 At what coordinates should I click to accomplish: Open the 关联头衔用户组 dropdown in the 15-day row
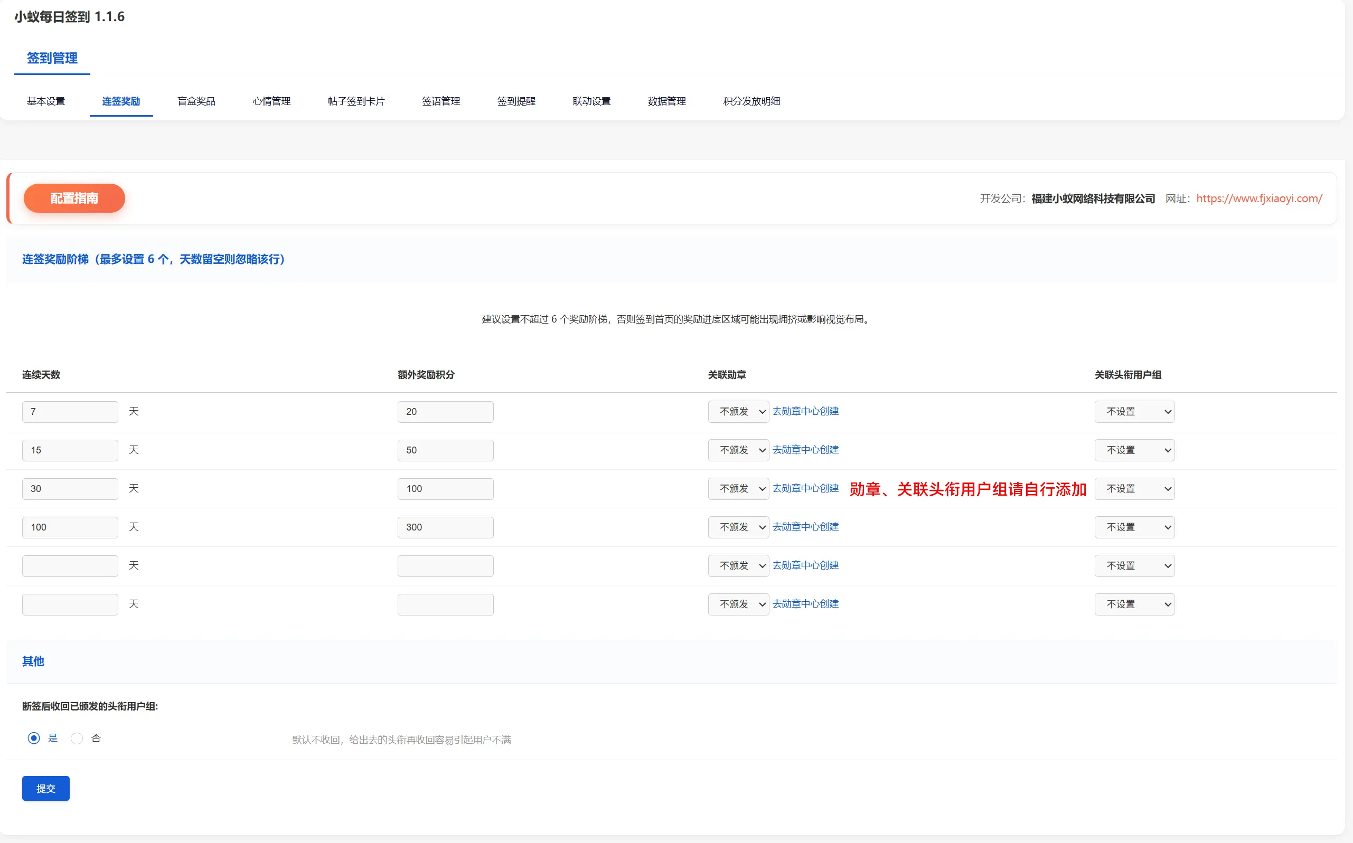pyautogui.click(x=1134, y=450)
